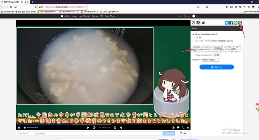Mute the player volume speaker icon
This screenshot has width=259, height=140.
[x=25, y=128]
